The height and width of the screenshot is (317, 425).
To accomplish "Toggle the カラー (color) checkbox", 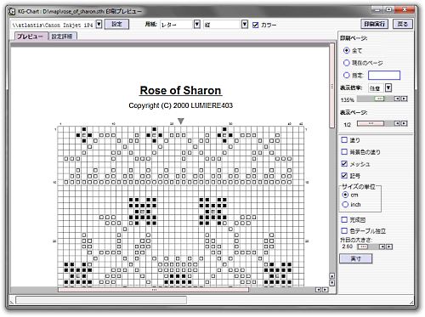I will (255, 25).
